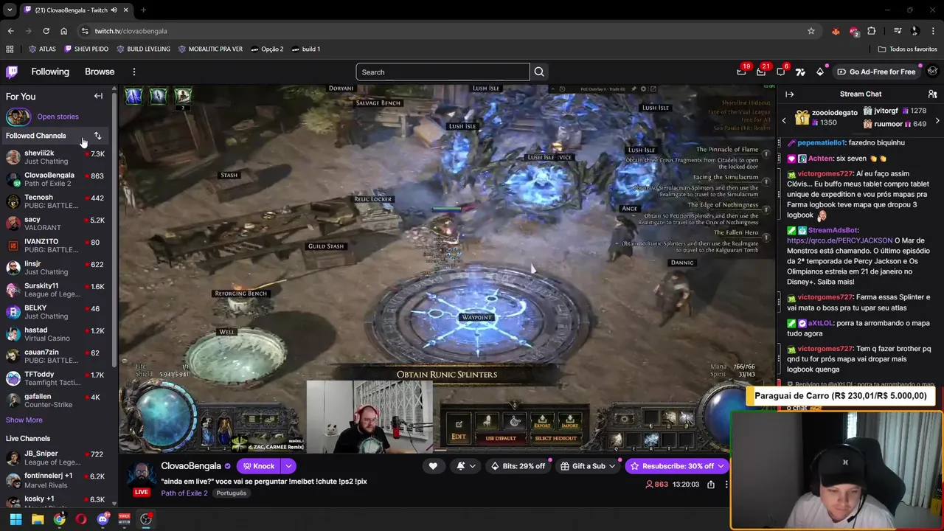The height and width of the screenshot is (531, 944).
Task: Open sacy VALORANT channel in sidebar
Action: point(55,223)
